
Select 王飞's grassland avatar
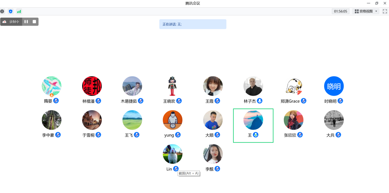tap(132, 120)
